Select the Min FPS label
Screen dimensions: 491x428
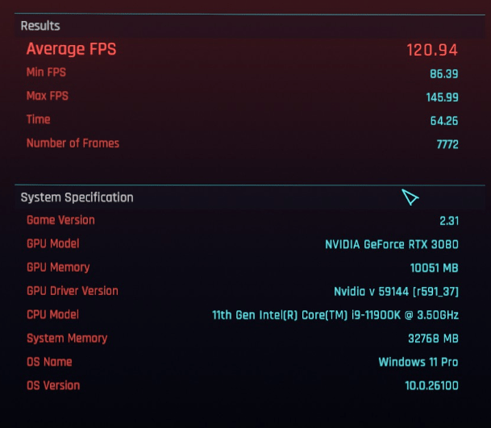click(46, 73)
